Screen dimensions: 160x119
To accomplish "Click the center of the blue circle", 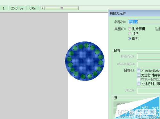I will (x=85, y=61).
